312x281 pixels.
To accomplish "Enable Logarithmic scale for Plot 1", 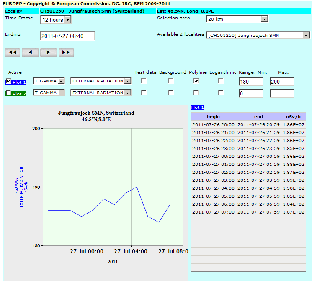I will pos(221,81).
